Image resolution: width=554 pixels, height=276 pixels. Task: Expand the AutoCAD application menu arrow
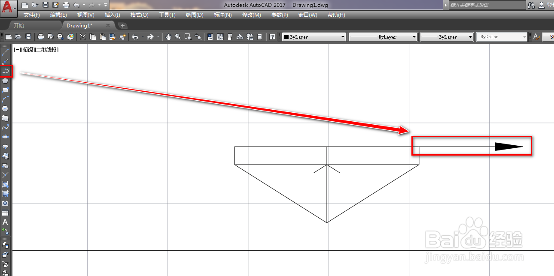[x=15, y=8]
